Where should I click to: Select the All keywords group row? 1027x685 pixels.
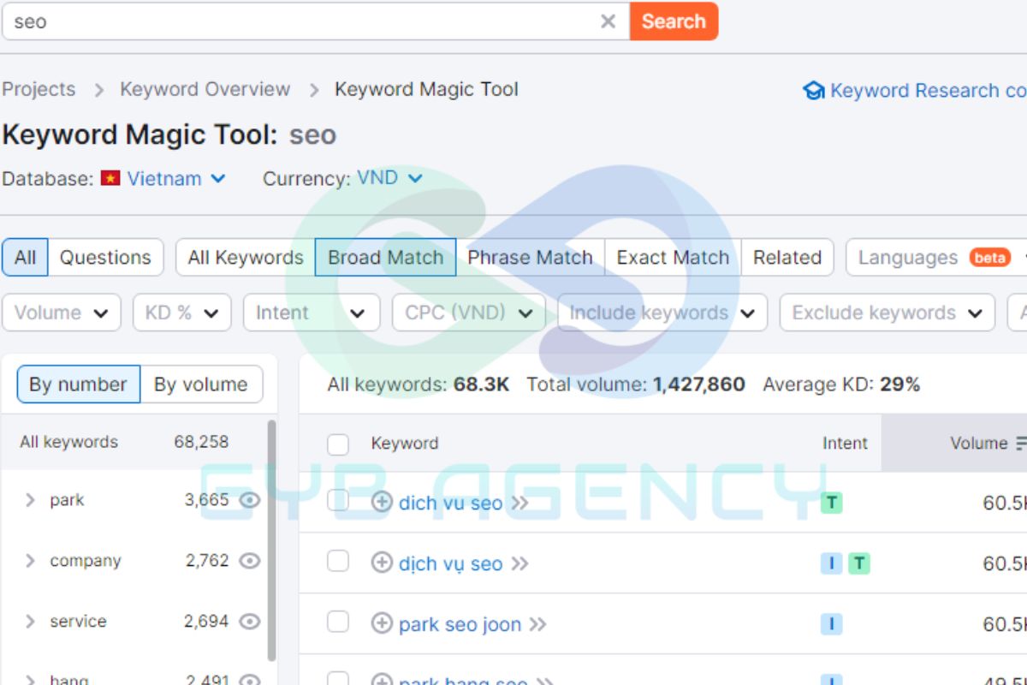point(134,442)
